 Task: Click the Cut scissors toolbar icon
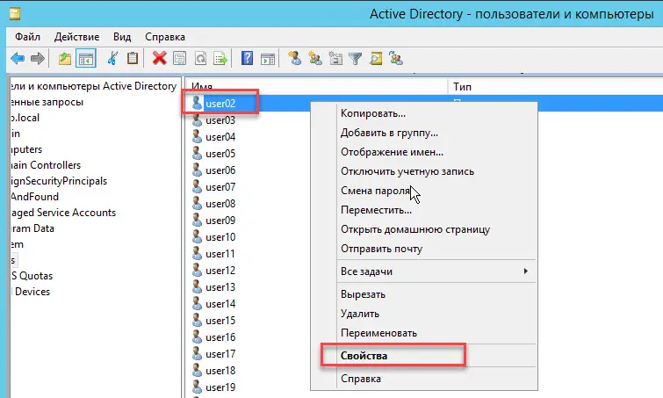point(112,58)
